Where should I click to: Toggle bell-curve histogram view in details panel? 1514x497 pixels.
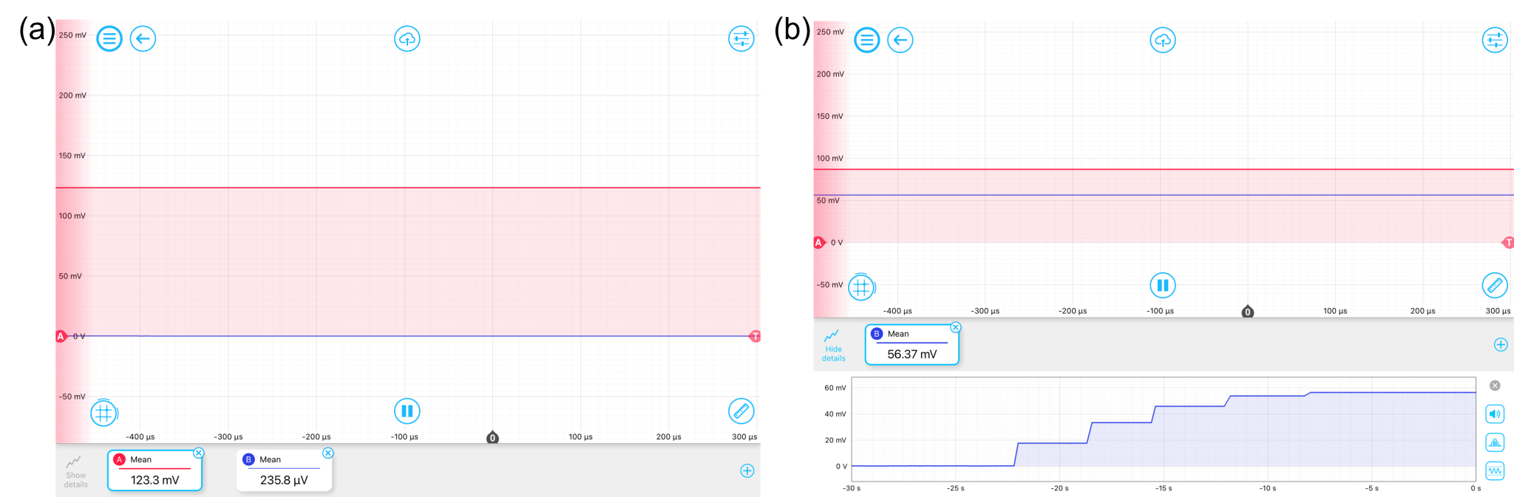(1494, 443)
